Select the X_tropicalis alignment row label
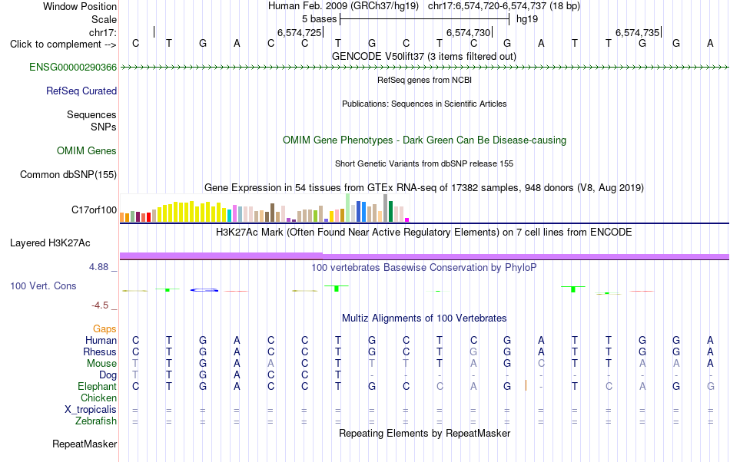Screen dimensions: 730x462 point(91,410)
